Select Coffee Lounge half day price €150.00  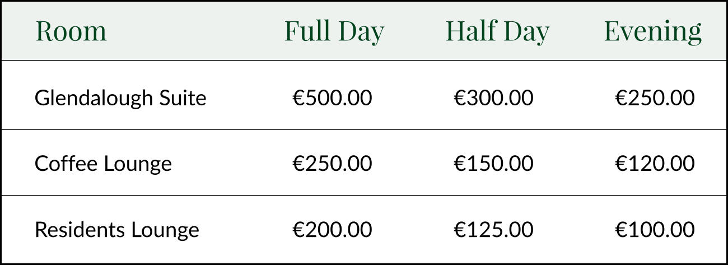click(x=493, y=164)
